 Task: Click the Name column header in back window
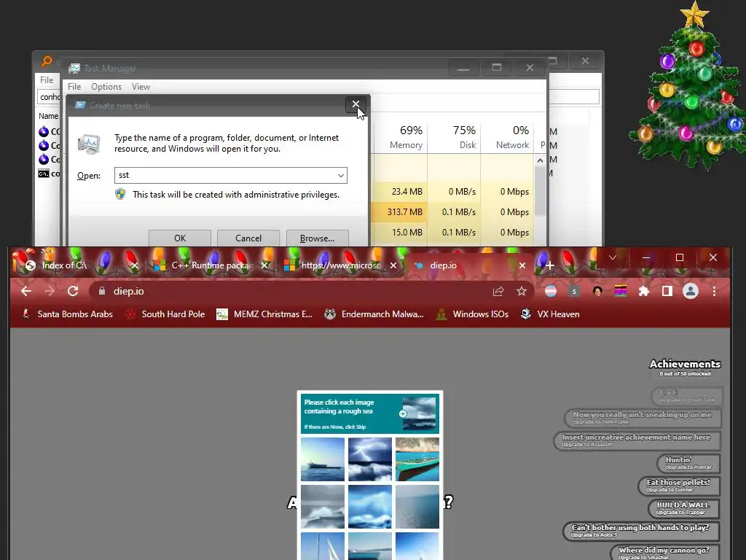pos(49,116)
